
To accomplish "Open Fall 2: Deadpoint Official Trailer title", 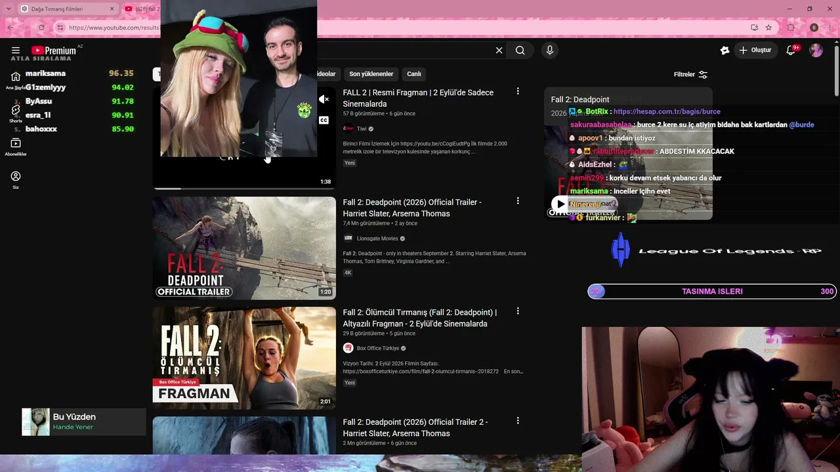I will pyautogui.click(x=412, y=208).
